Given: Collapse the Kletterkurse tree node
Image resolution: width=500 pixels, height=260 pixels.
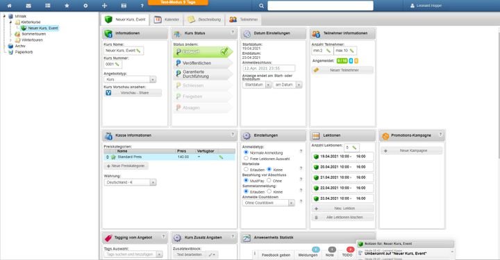Looking at the screenshot, I should click(x=11, y=22).
